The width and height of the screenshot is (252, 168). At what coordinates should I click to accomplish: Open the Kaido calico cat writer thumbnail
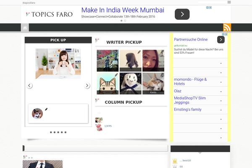click(153, 84)
